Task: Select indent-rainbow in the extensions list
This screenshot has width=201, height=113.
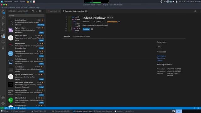Action: (x=26, y=22)
